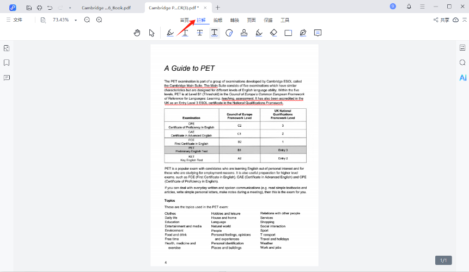Open the Sticker tool
The width and height of the screenshot is (469, 272).
(x=229, y=33)
